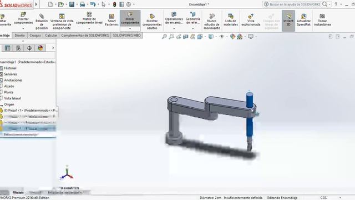Click the rebuild traffic-light icon
This screenshot has height=200, width=355.
click(115, 4)
